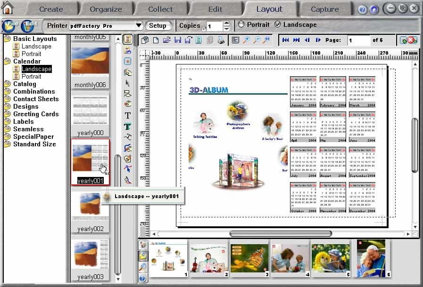
Task: Click the blue help question mark icon
Action: pyautogui.click(x=363, y=10)
